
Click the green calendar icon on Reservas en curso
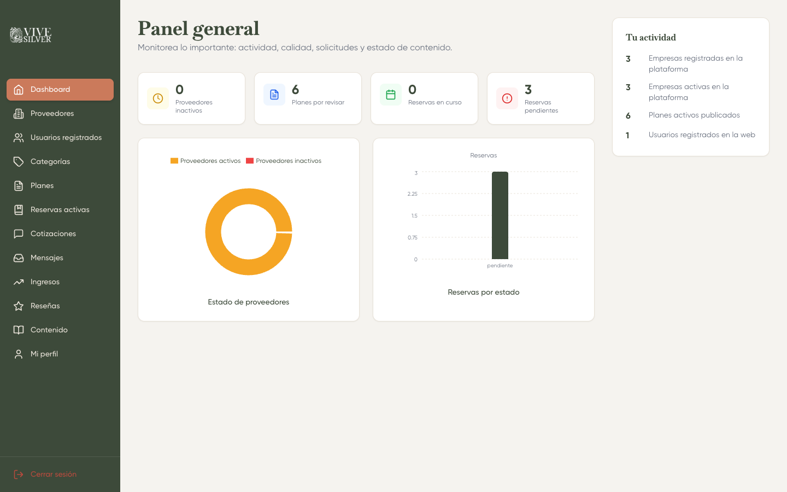point(390,94)
